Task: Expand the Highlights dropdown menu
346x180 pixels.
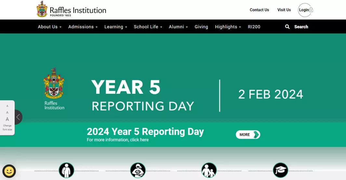Action: pyautogui.click(x=228, y=27)
